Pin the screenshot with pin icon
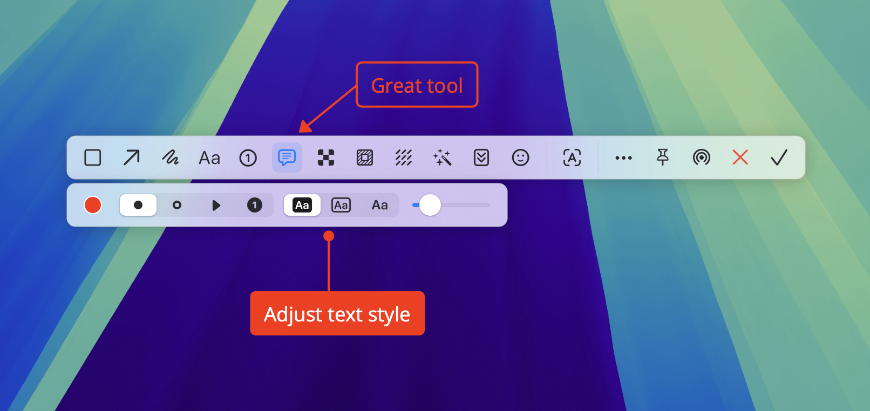Image resolution: width=870 pixels, height=411 pixels. 663,157
